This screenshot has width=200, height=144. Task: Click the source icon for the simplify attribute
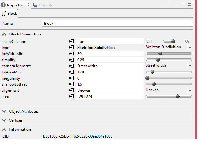71,60
